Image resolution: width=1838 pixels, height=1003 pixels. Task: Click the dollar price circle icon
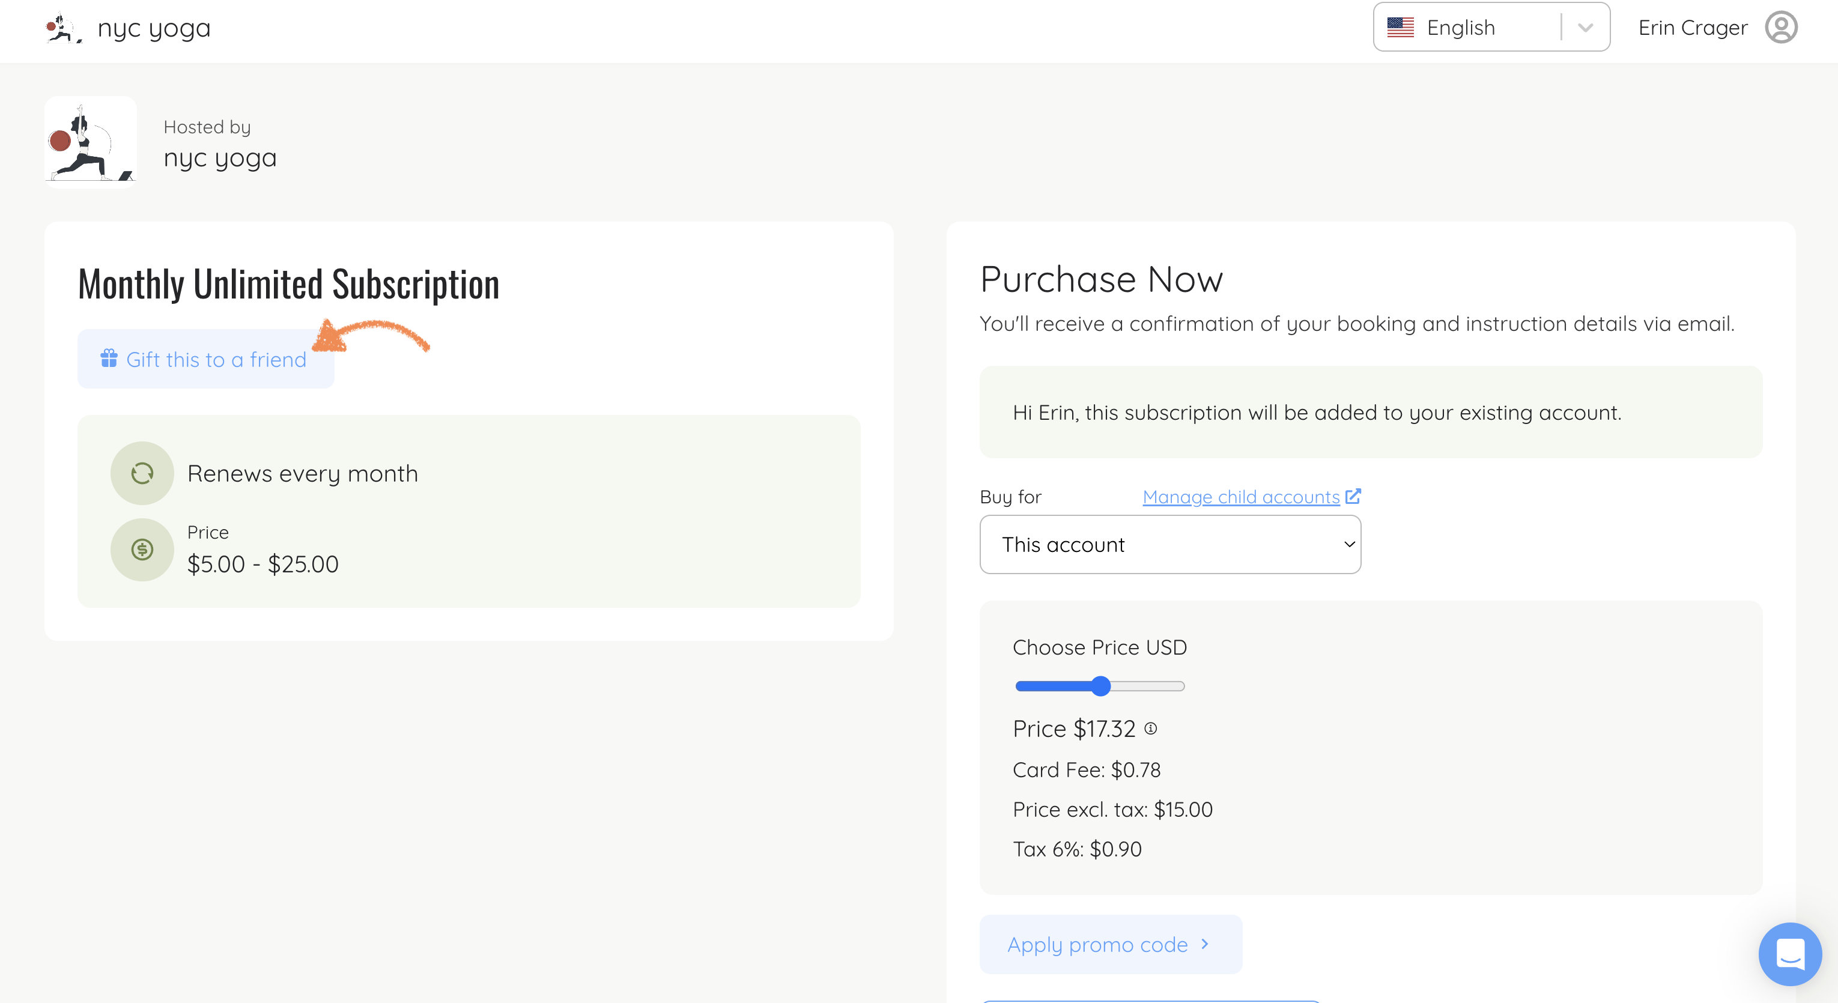click(142, 550)
